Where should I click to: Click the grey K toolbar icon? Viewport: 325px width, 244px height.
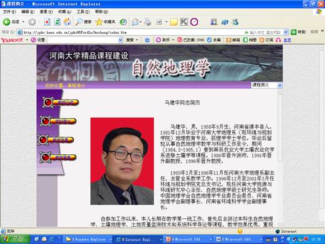[x=184, y=22]
